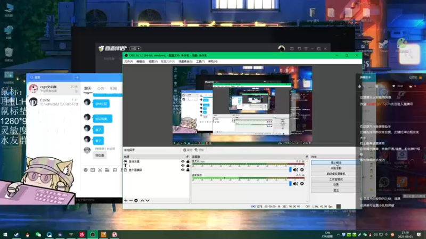Click the user avatar in streaming companion window
426x239 pixels.
[x=282, y=48]
